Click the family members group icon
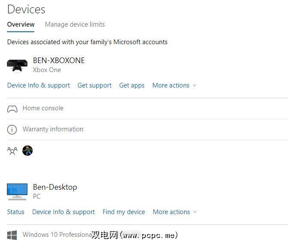Screen dimensions: 288x245 pyautogui.click(x=12, y=151)
